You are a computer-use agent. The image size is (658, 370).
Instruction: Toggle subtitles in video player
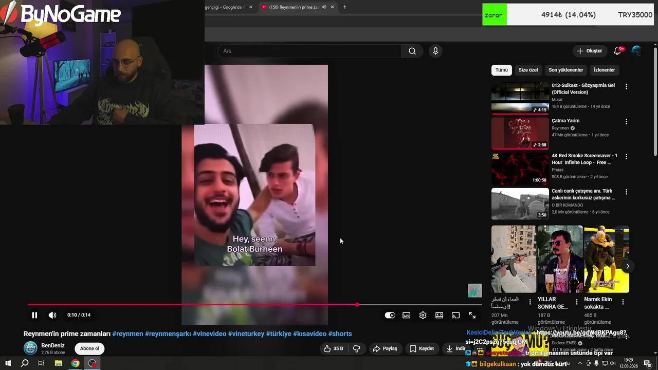pos(406,315)
